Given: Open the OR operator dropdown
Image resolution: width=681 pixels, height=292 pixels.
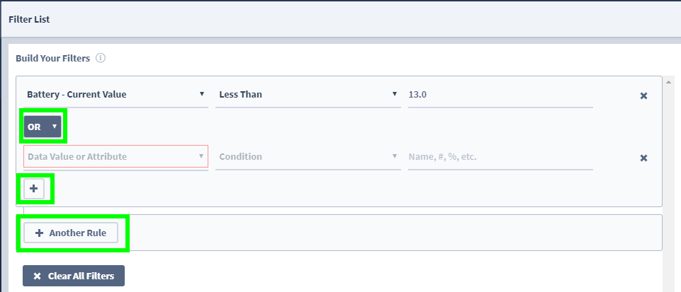Looking at the screenshot, I should click(43, 127).
